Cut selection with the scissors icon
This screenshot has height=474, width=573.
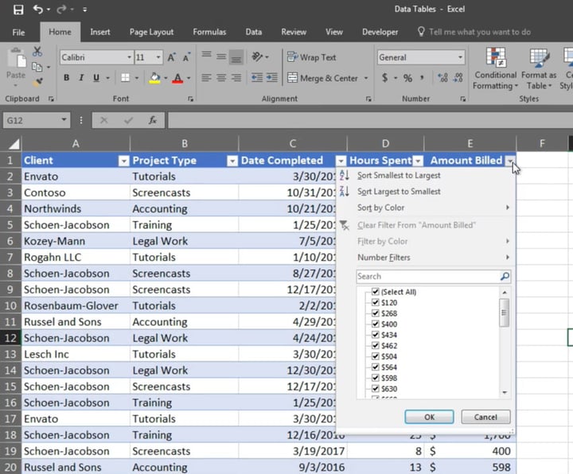tap(37, 52)
